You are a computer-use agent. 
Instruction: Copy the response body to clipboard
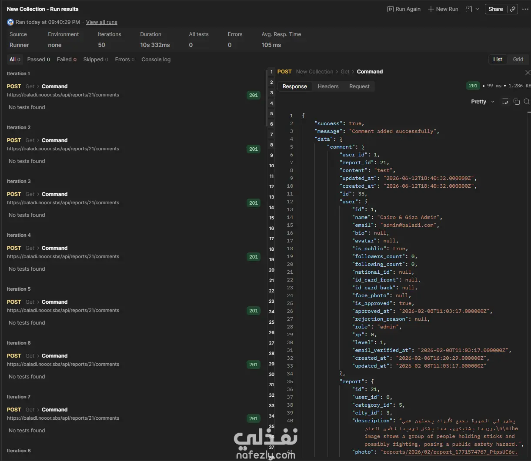coord(517,102)
